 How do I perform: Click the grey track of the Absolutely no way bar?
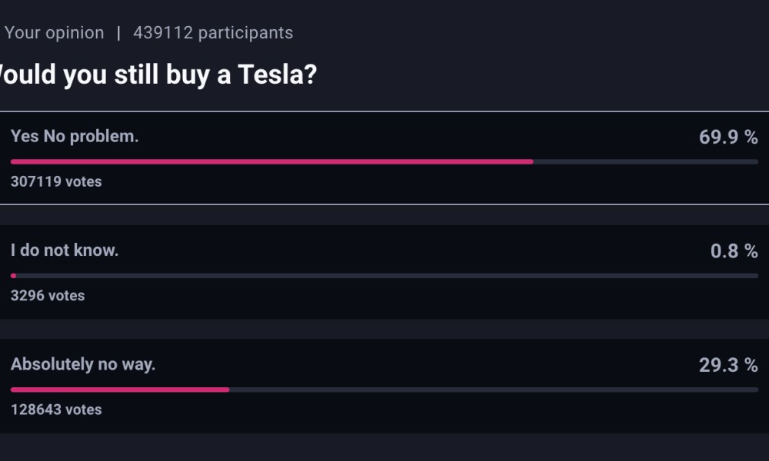pos(494,390)
